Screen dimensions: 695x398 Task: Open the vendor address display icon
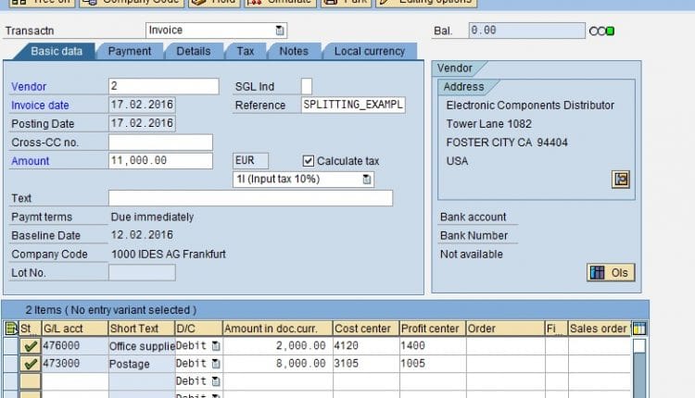point(621,180)
